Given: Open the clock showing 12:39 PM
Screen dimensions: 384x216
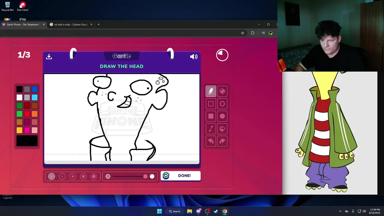Looking at the screenshot, I should point(375,211).
